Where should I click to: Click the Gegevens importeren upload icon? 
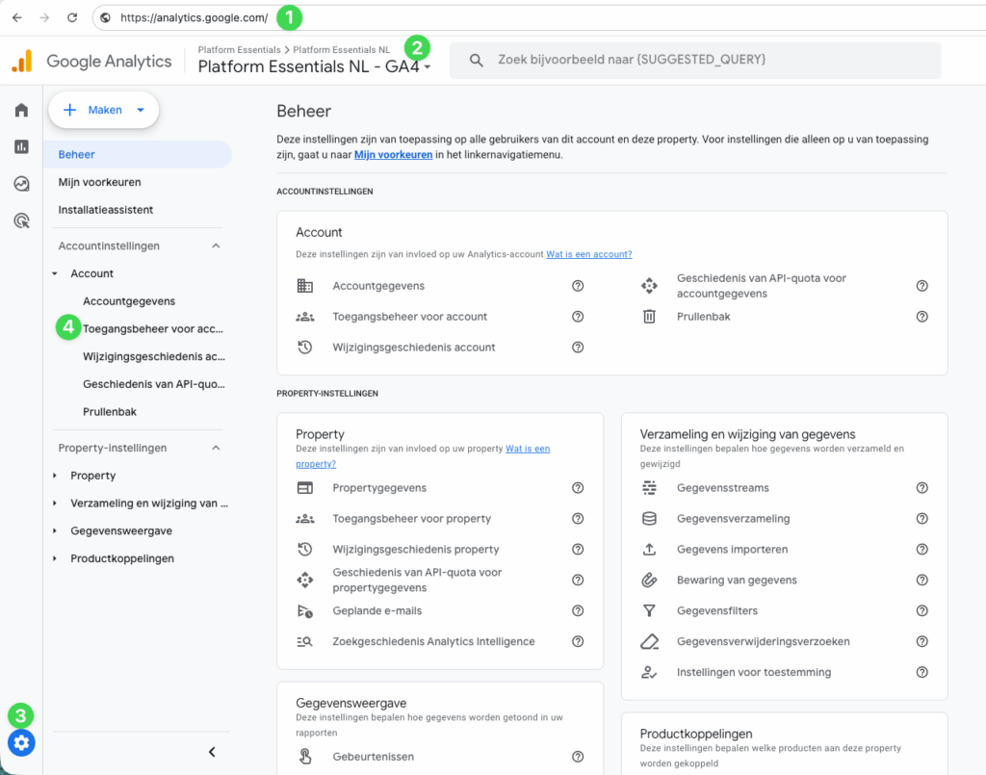point(651,549)
